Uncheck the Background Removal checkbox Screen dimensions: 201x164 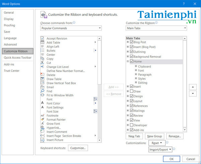(132, 56)
